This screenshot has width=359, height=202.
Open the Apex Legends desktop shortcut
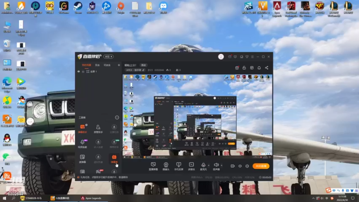277,9
